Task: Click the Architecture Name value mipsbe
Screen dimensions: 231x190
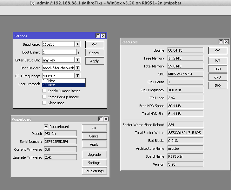Action: (x=185, y=149)
